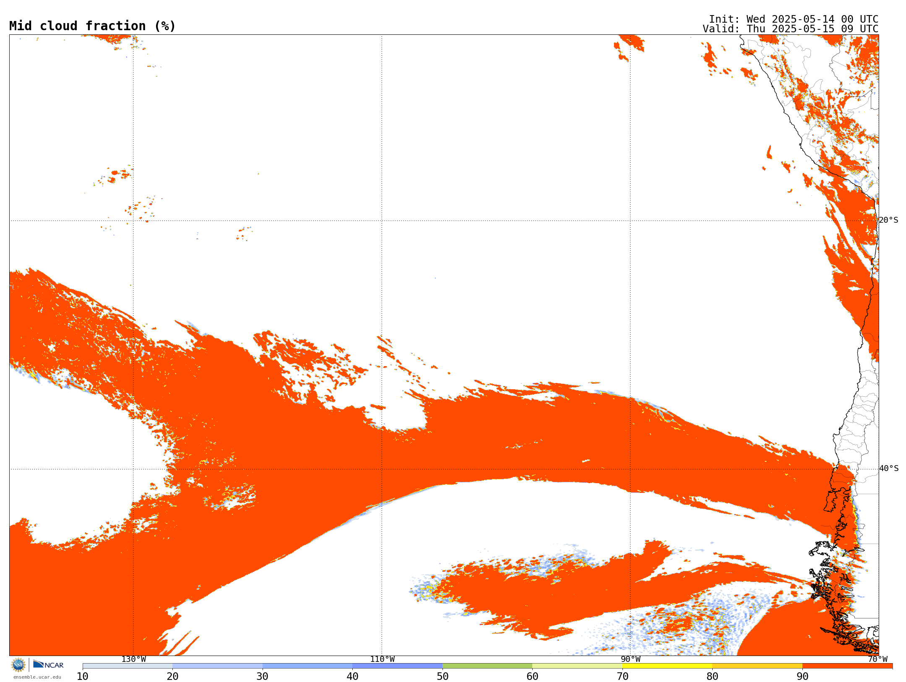Select the 'Init: Wed 2025-05-14 00 UTC' text

coord(794,19)
